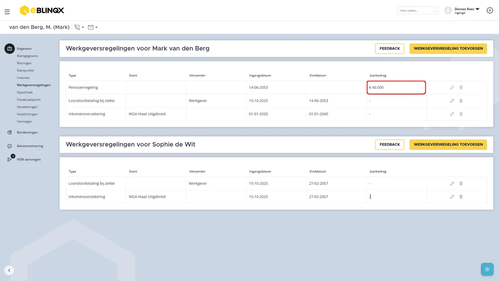Click the Adviesmotivering info icon

[10, 146]
